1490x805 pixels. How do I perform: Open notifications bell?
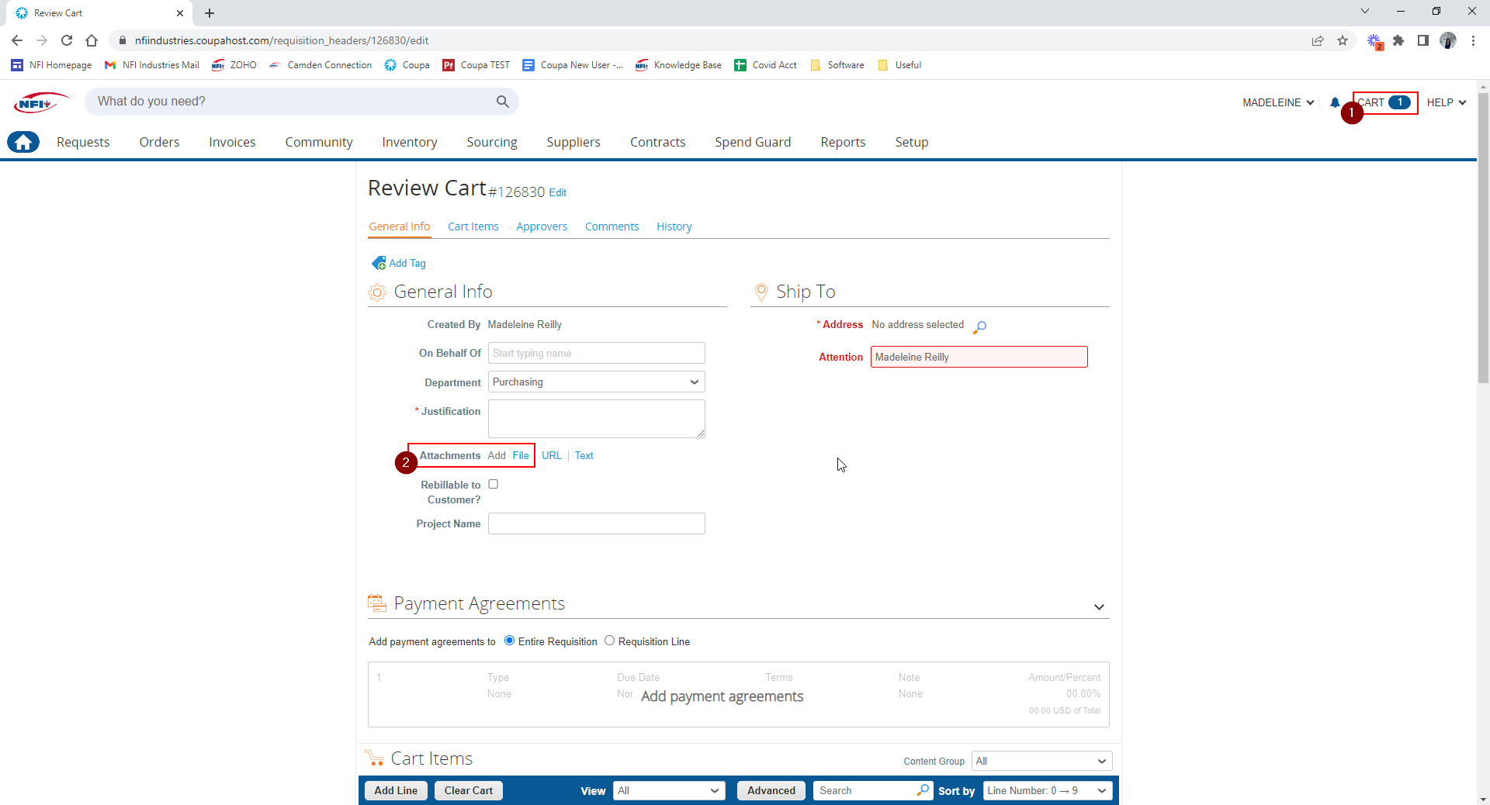tap(1335, 102)
